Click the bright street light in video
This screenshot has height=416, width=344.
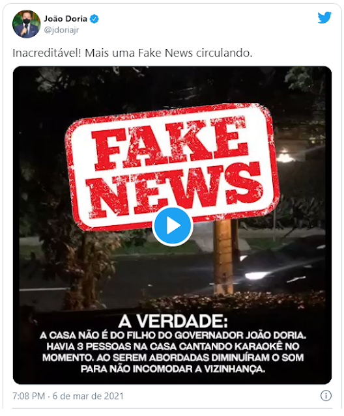click(285, 156)
